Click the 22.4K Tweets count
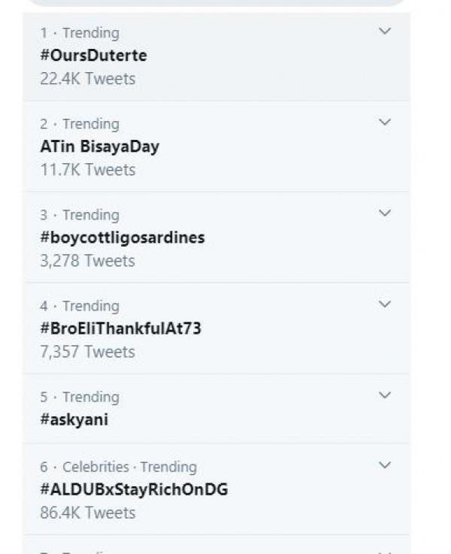Screen dimensions: 451x554 pos(87,78)
